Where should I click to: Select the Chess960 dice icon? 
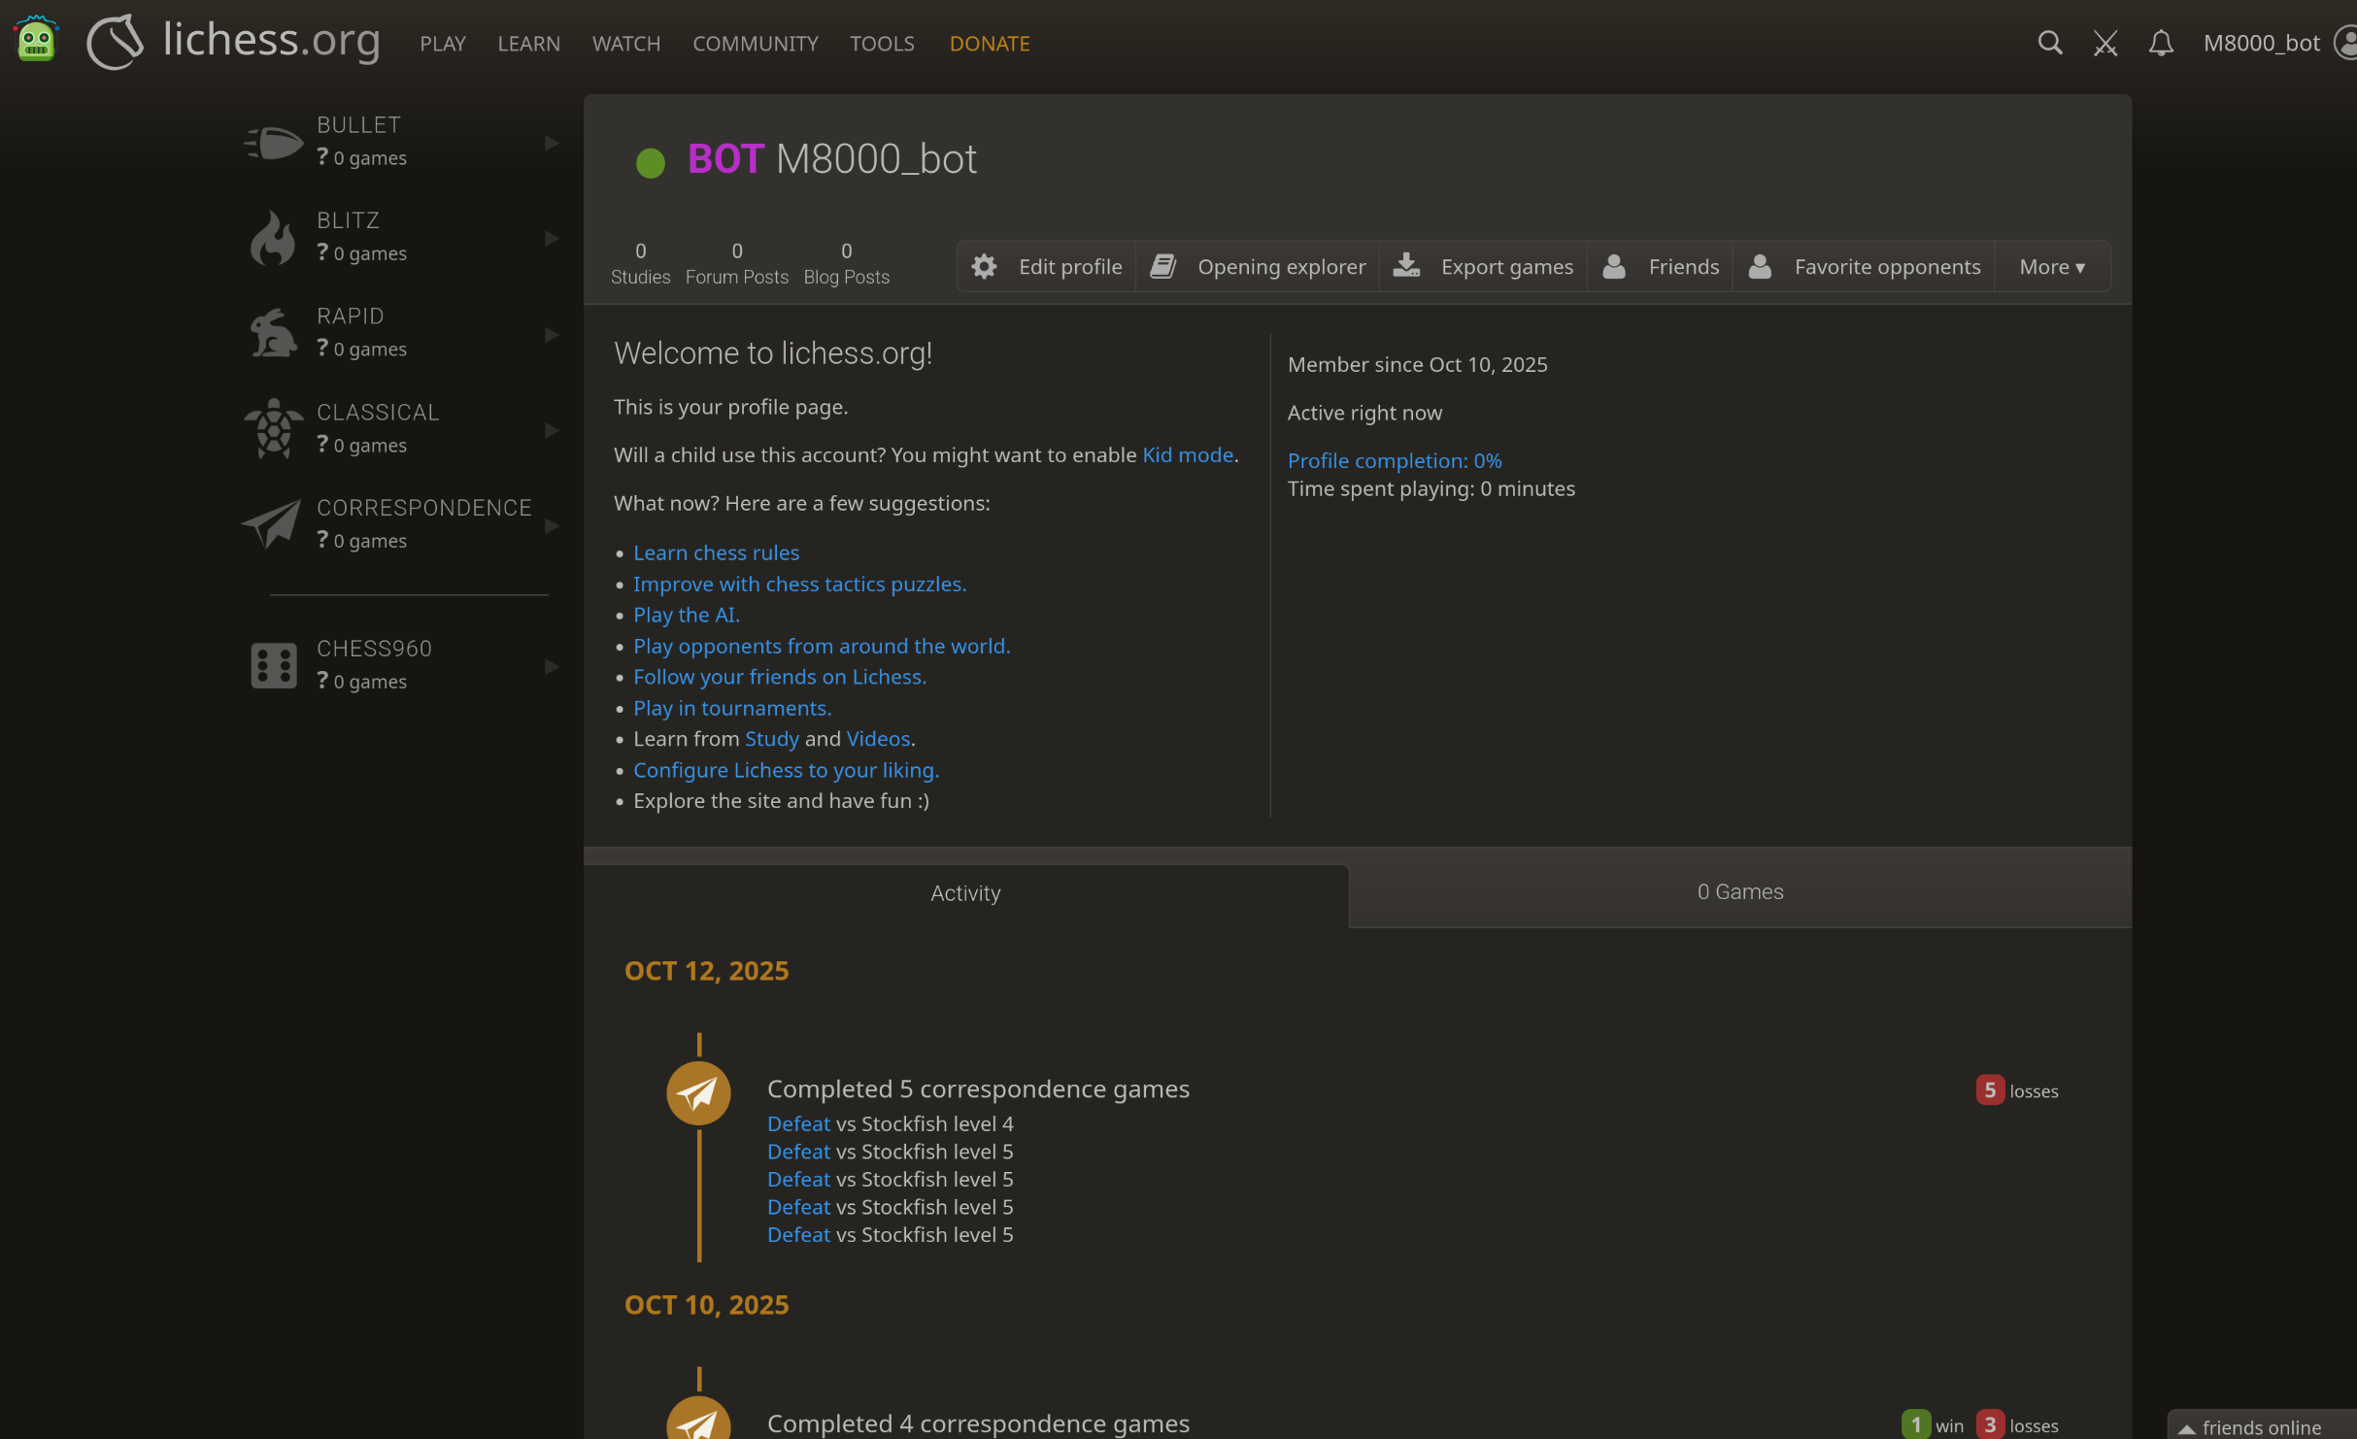pos(273,665)
